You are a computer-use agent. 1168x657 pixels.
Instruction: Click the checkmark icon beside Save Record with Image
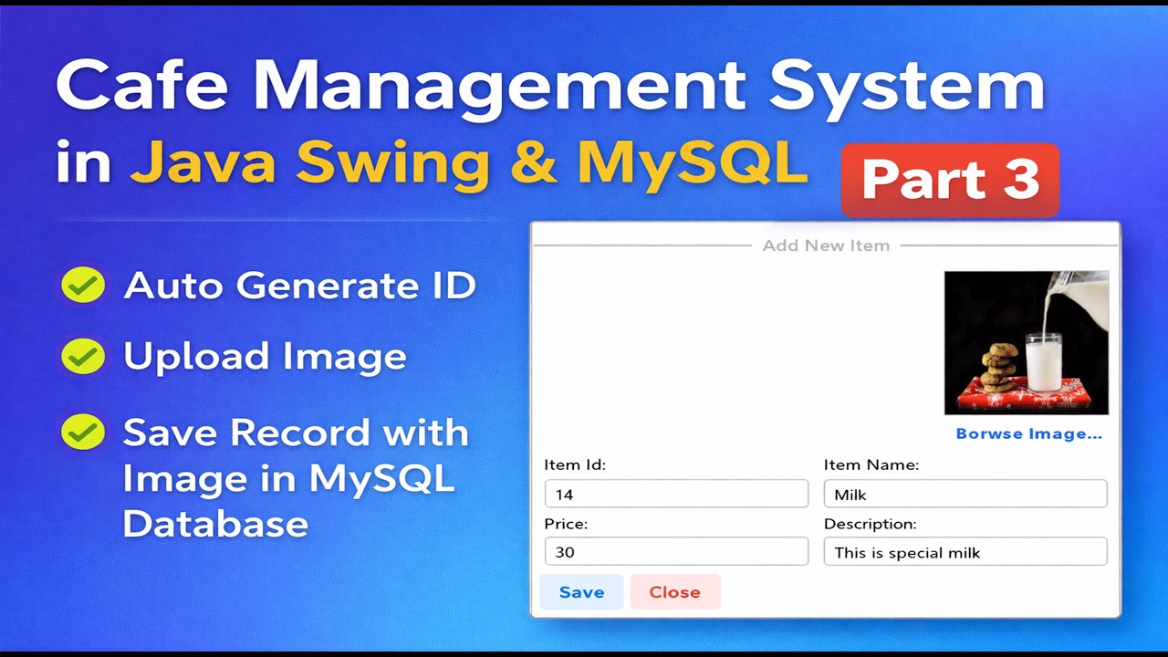click(x=83, y=432)
